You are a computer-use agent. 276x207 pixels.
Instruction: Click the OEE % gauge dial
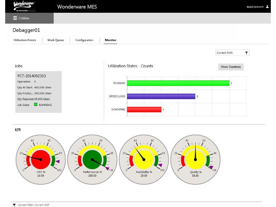pyautogui.click(x=41, y=160)
